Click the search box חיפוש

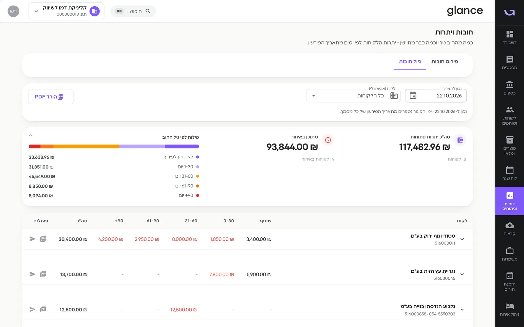point(133,11)
